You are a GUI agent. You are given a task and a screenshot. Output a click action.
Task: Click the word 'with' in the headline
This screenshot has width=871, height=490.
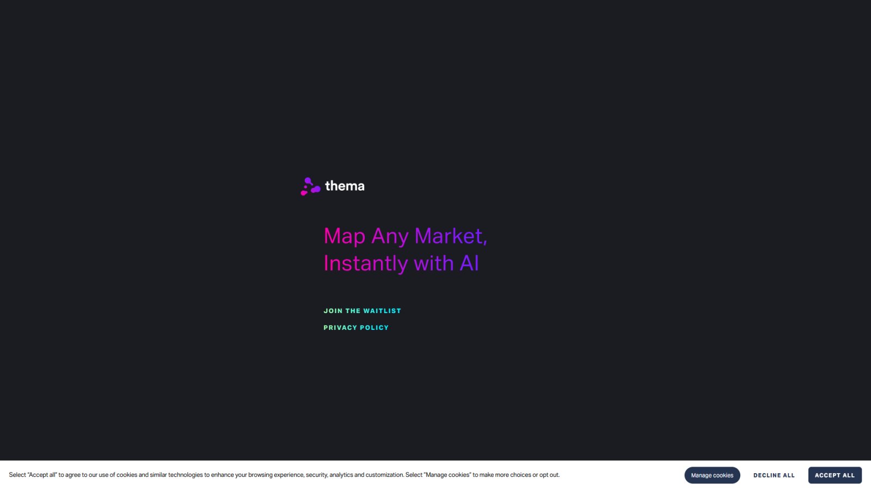tap(434, 264)
